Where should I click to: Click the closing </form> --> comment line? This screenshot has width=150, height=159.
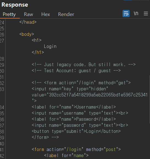tap(45, 137)
